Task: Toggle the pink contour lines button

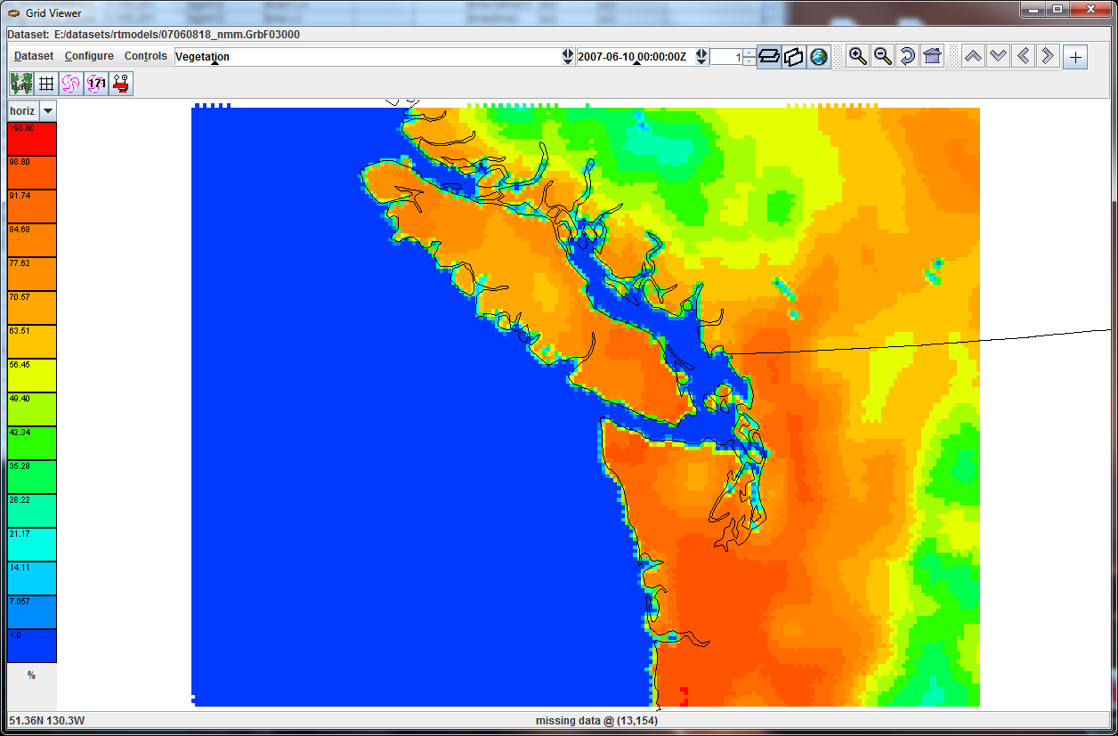Action: [x=71, y=84]
